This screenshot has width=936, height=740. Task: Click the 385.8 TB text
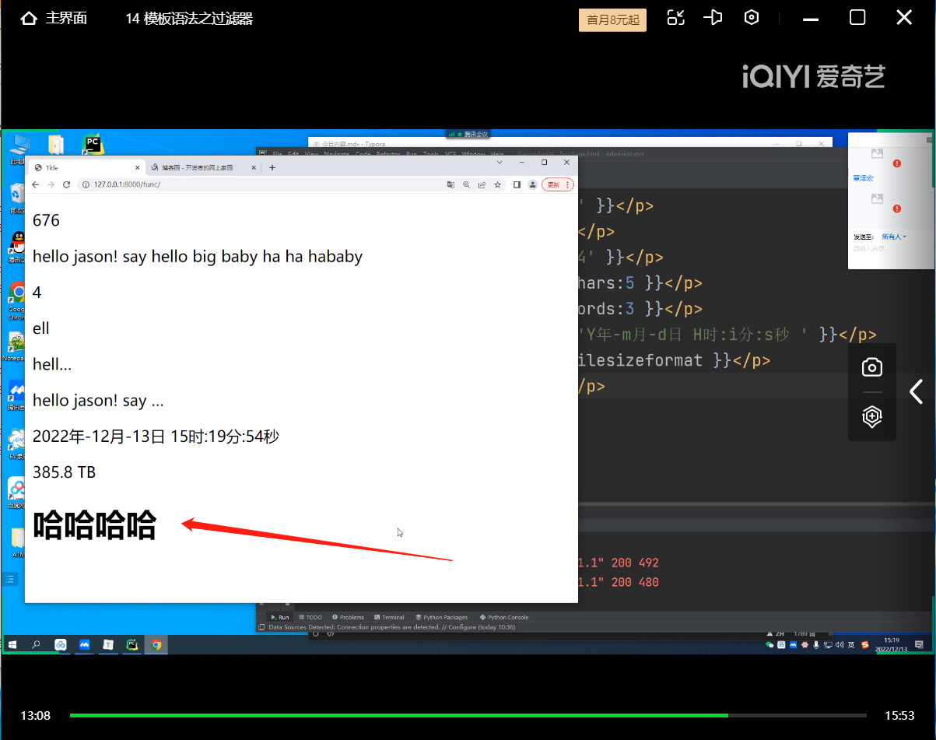(65, 472)
